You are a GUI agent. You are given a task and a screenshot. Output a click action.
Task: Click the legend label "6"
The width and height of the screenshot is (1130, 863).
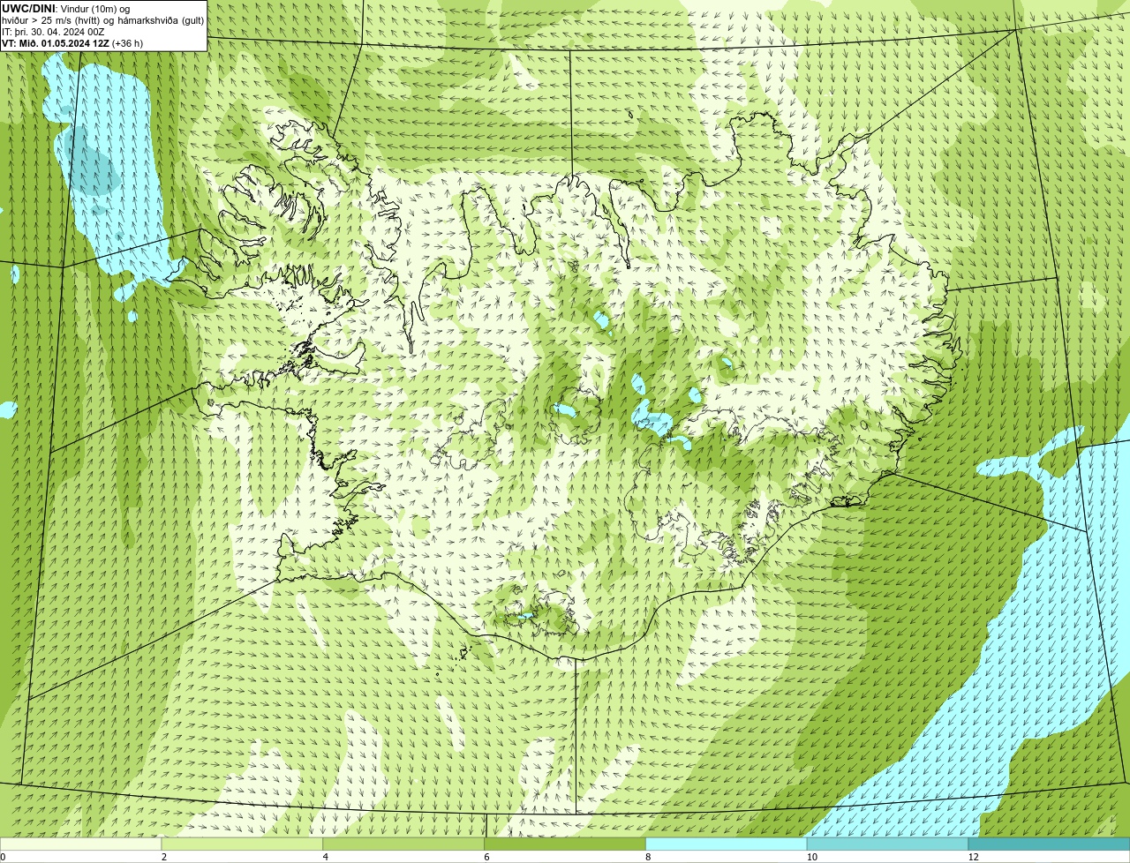pyautogui.click(x=486, y=857)
